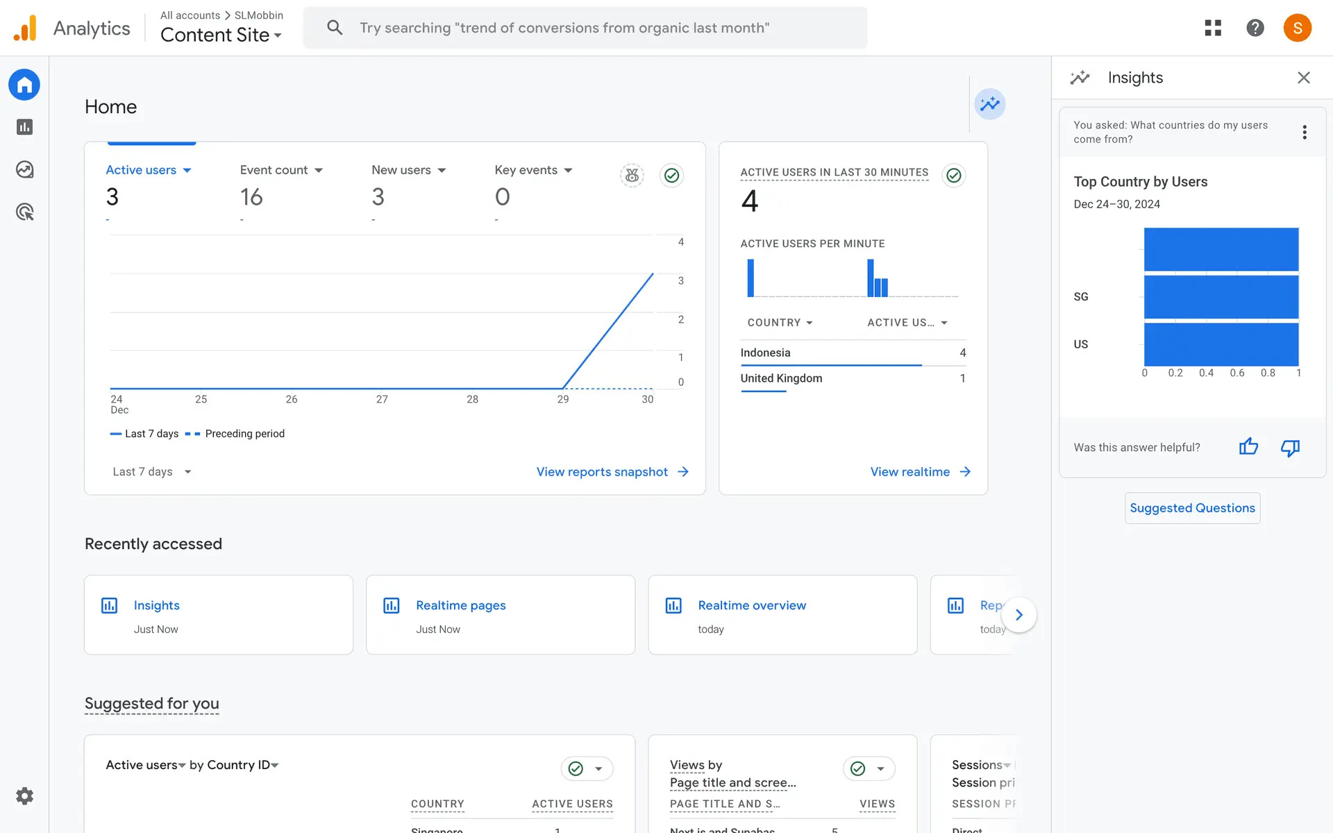Expand the Event count metric dropdown
The width and height of the screenshot is (1333, 833).
tap(319, 170)
